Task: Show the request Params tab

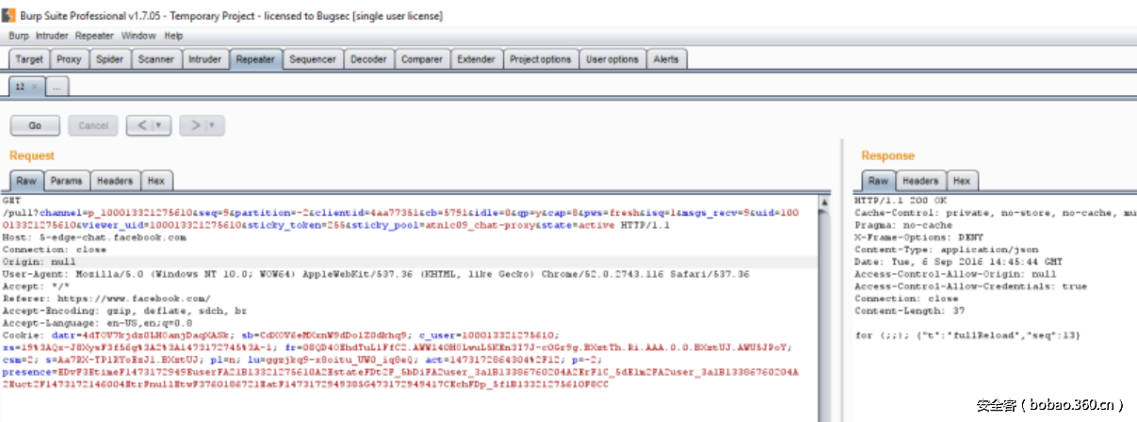Action: tap(66, 181)
